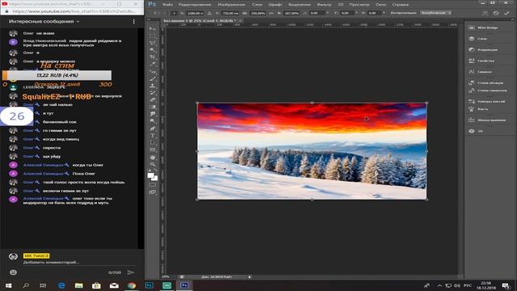Open the Наборы кистей panel
Screen dimensions: 517x291
point(486,102)
